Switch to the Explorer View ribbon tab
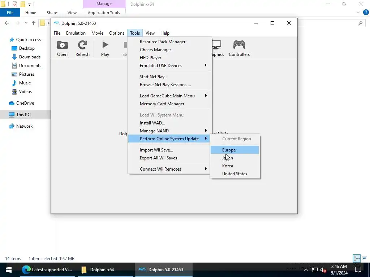The width and height of the screenshot is (370, 277). [x=72, y=13]
